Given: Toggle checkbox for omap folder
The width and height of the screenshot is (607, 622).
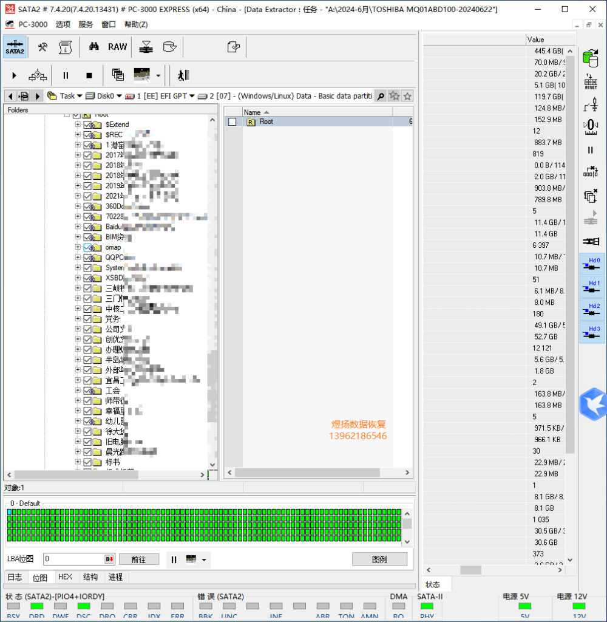Looking at the screenshot, I should pos(87,247).
